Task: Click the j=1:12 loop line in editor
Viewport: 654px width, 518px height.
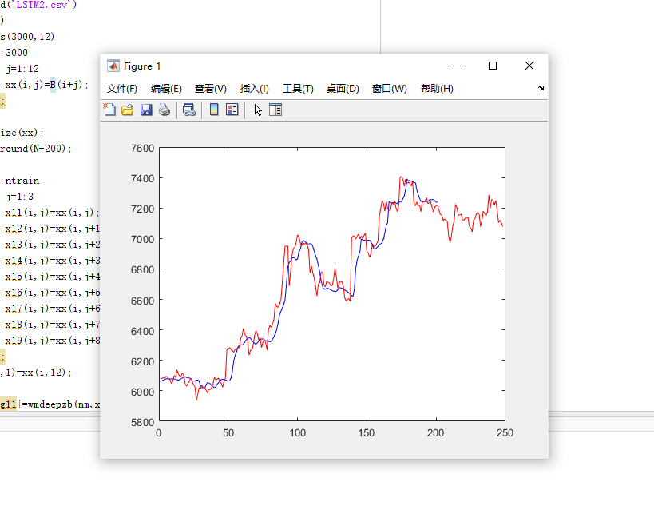Action: tap(22, 69)
